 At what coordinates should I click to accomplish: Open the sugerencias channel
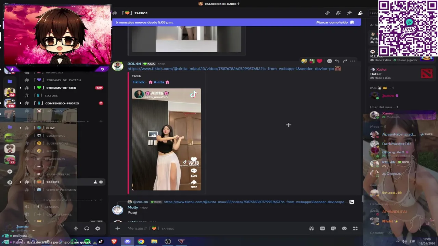tap(63, 143)
